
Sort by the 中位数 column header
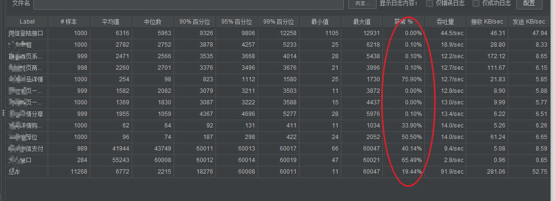153,22
